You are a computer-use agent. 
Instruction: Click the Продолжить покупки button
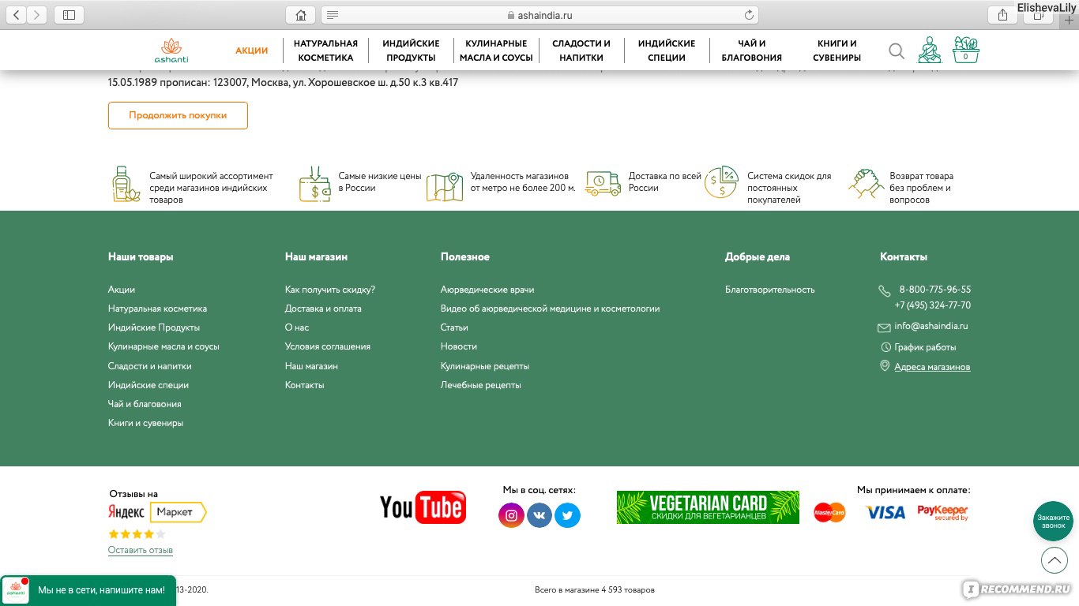point(178,115)
